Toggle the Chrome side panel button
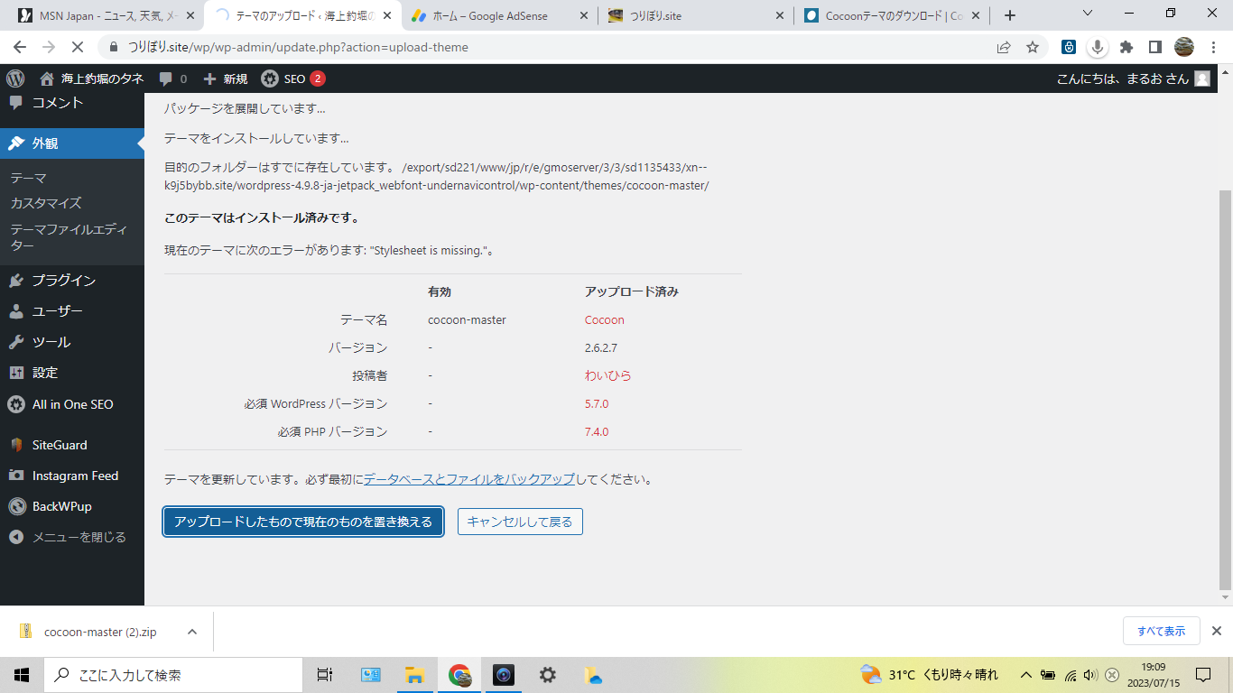The image size is (1233, 693). click(1154, 47)
